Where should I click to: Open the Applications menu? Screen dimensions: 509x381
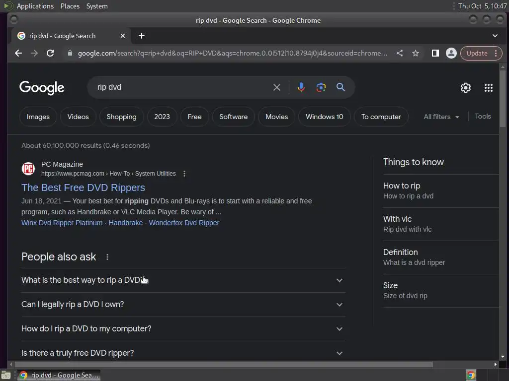click(35, 6)
